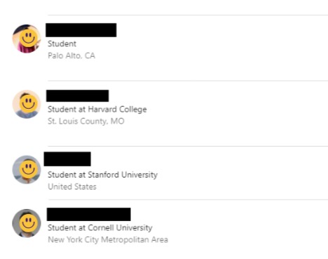Open profile photo of Palo Alto student
The image size is (328, 259).
point(27,39)
